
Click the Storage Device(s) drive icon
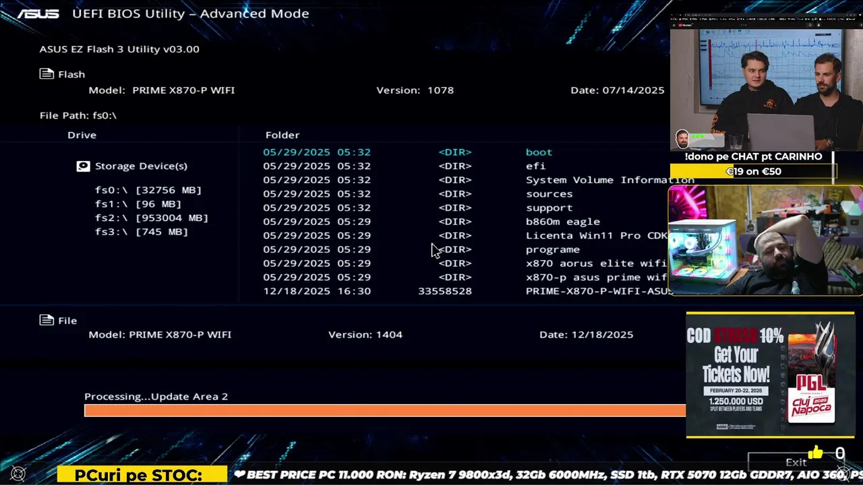[x=83, y=166]
